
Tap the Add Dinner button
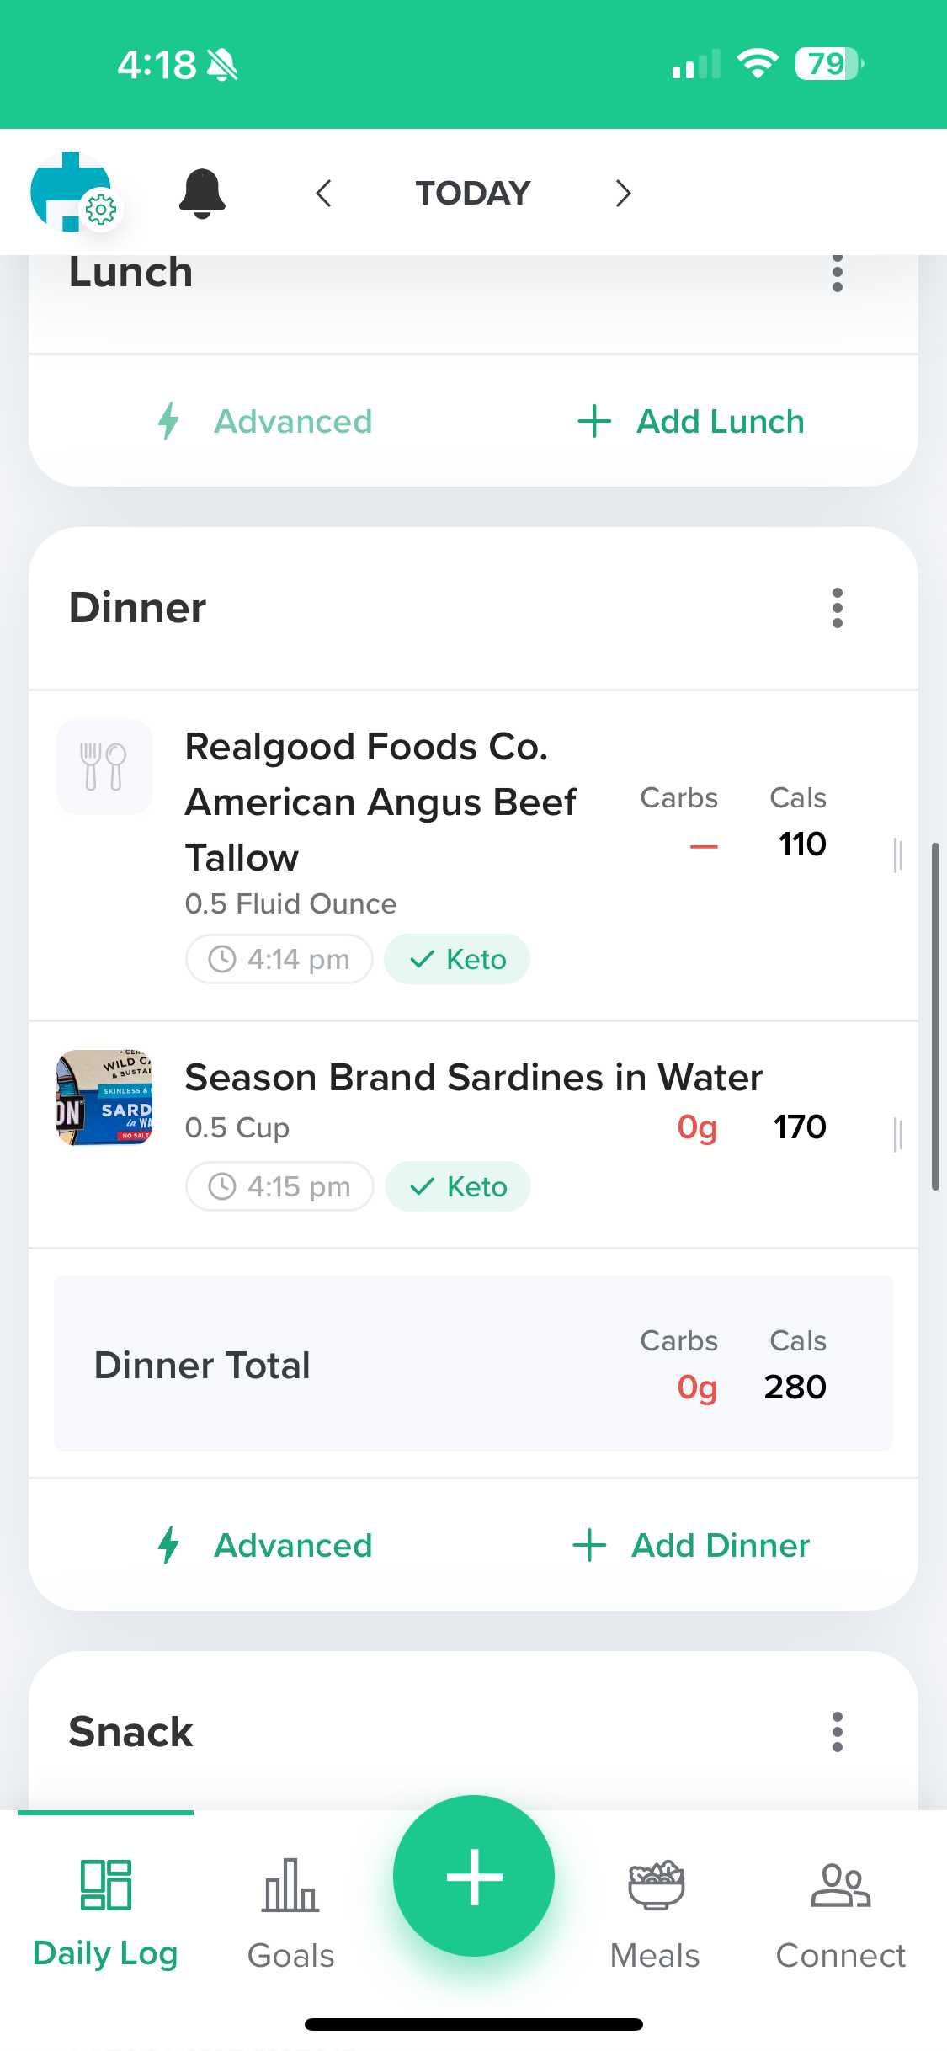click(691, 1546)
